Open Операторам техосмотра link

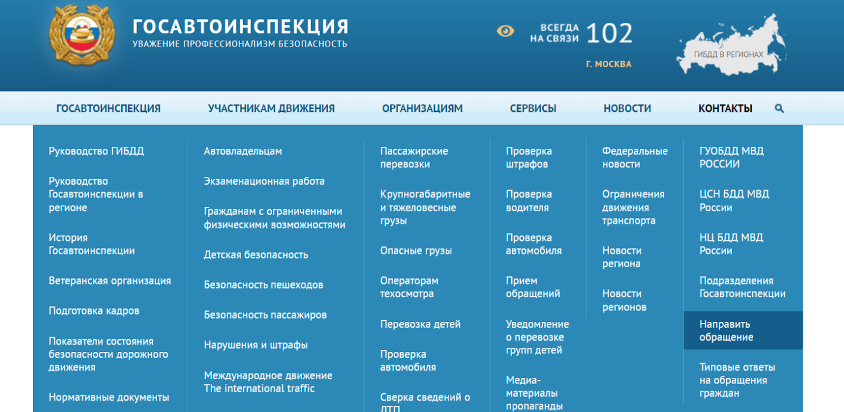click(409, 288)
